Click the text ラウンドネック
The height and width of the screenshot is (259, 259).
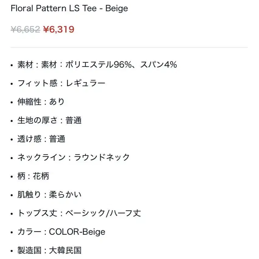click(x=102, y=157)
